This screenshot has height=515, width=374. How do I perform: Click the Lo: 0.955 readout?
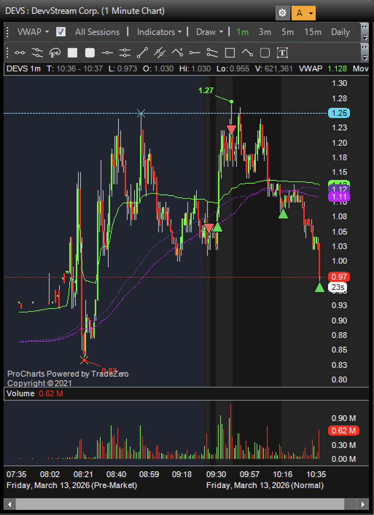pyautogui.click(x=232, y=69)
